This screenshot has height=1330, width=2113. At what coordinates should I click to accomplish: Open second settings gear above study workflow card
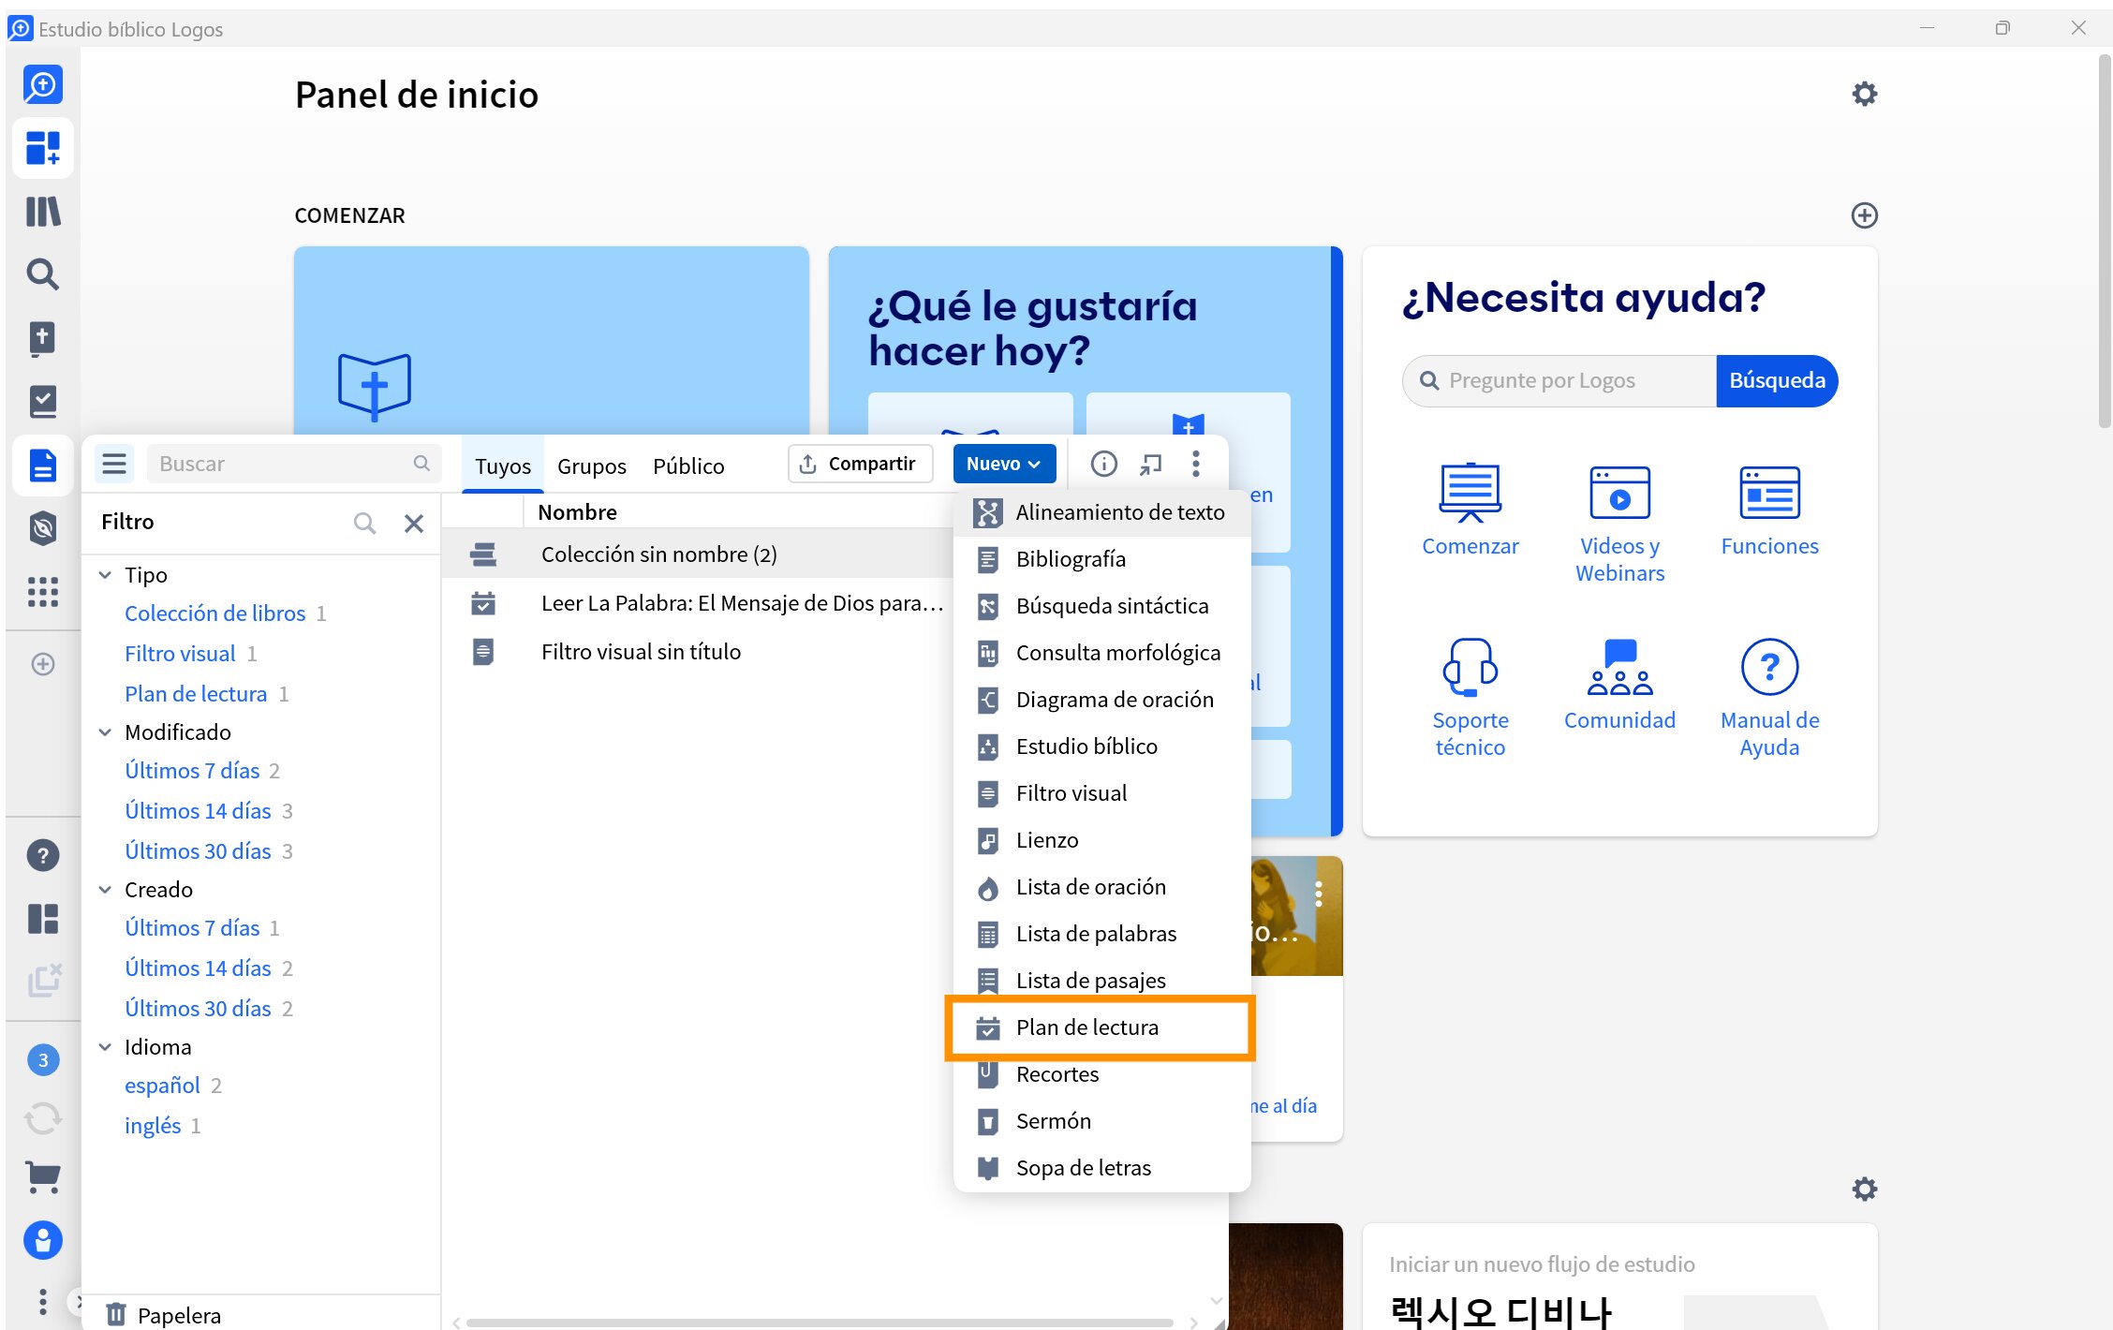1865,1190
